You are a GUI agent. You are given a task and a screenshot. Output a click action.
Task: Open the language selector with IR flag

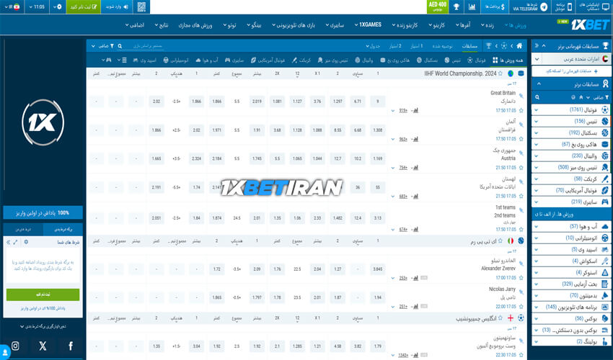12,6
